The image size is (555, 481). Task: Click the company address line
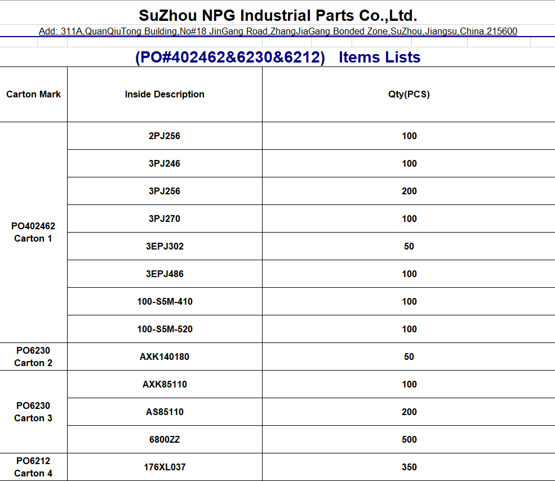[x=277, y=31]
